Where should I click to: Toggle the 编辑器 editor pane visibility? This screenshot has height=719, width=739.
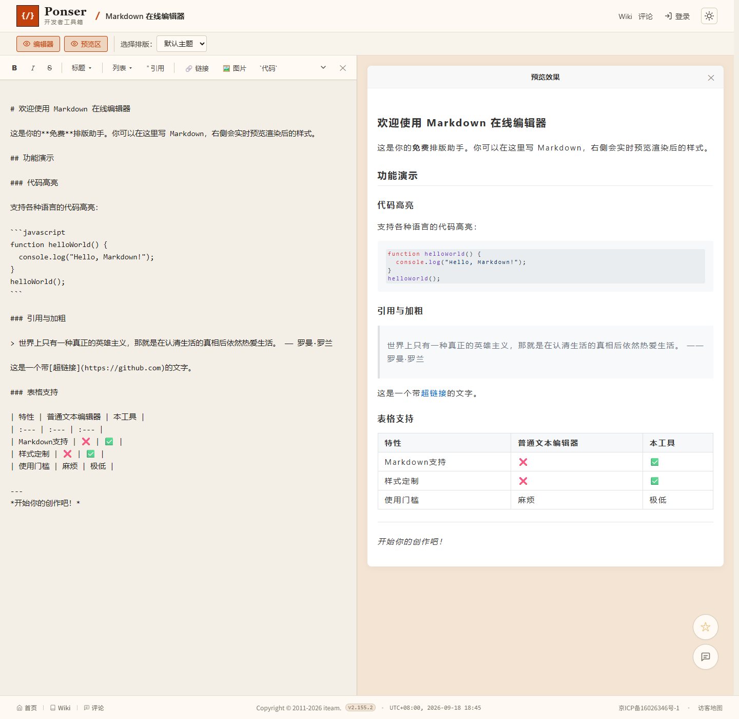coord(38,44)
